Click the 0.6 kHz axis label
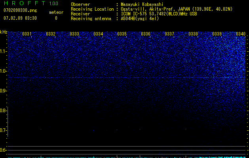249x158 pixels. pos(3,150)
